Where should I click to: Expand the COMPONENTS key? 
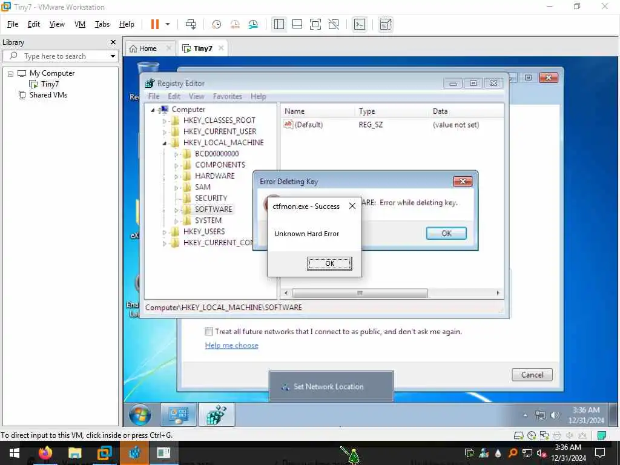176,165
